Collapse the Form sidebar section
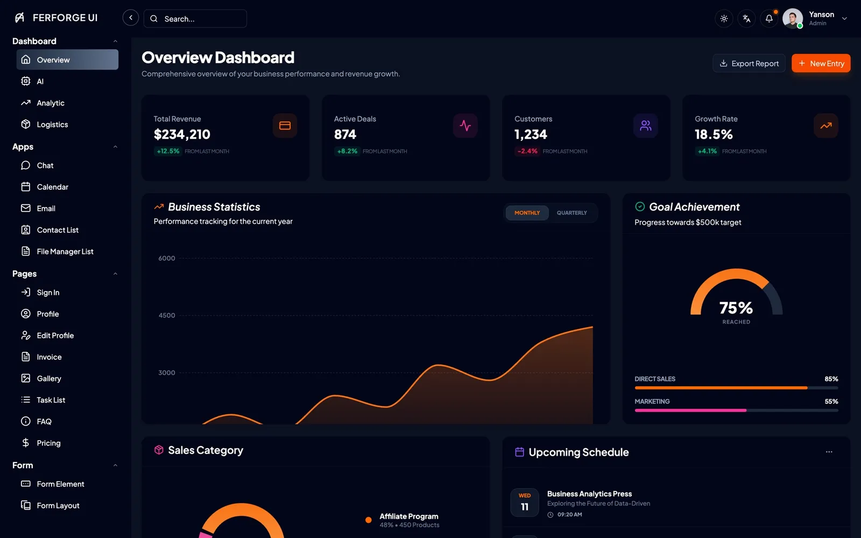The height and width of the screenshot is (538, 861). [x=115, y=465]
